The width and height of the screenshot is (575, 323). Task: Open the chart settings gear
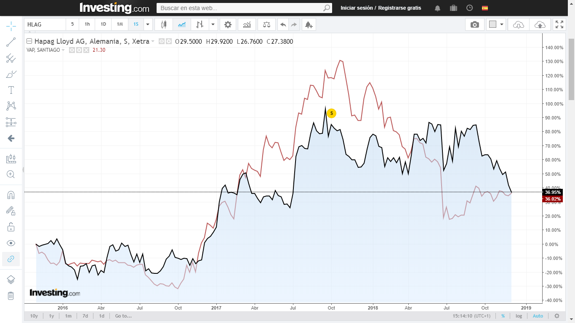coord(228,24)
